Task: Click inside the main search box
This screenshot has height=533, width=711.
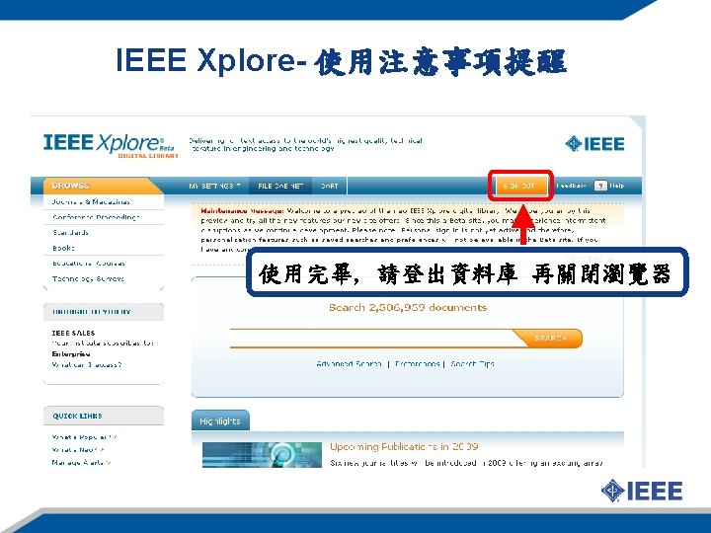Action: pos(372,339)
